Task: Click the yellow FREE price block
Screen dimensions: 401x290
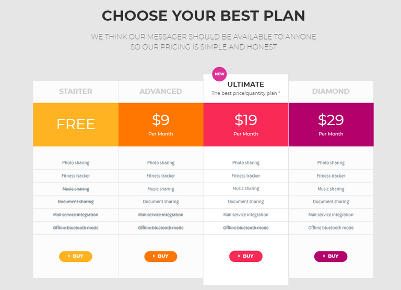Action: tap(76, 124)
